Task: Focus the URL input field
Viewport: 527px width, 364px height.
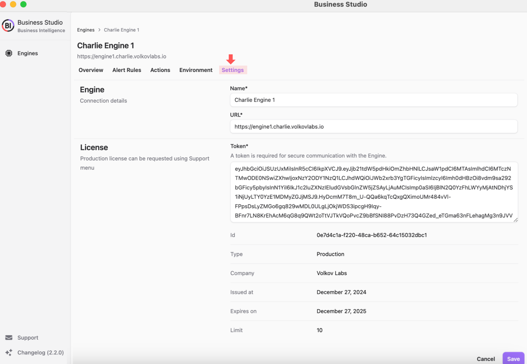Action: pos(374,127)
